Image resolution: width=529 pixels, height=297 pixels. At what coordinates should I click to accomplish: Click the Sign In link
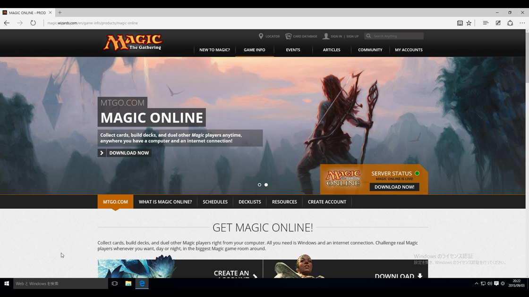(x=336, y=36)
